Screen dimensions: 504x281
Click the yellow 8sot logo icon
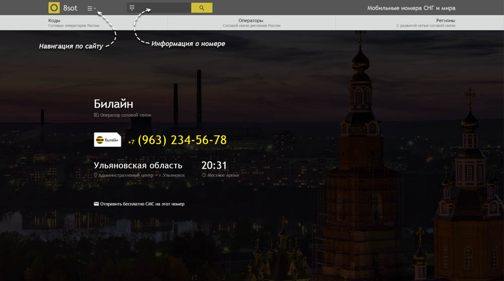[54, 8]
